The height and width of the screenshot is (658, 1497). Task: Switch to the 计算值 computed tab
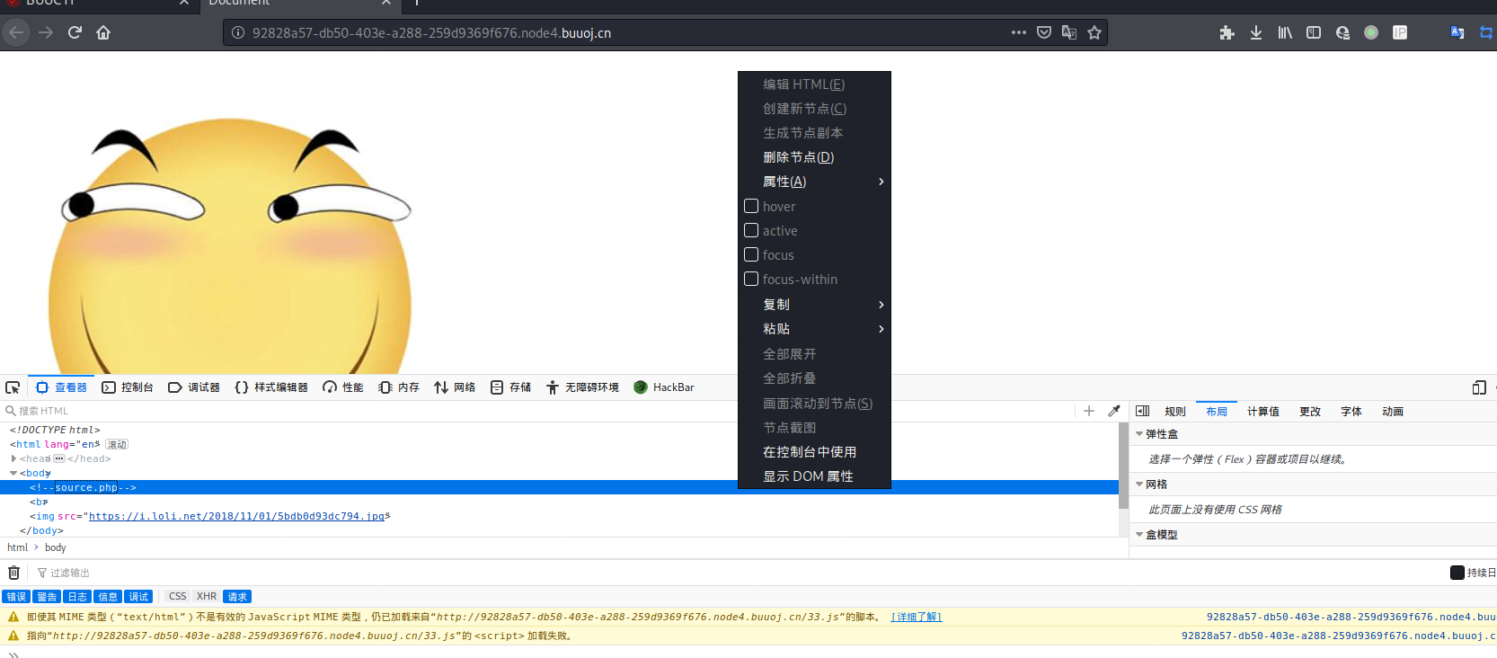tap(1263, 412)
